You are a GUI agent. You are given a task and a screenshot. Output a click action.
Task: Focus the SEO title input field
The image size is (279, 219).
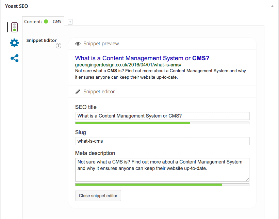pos(162,116)
